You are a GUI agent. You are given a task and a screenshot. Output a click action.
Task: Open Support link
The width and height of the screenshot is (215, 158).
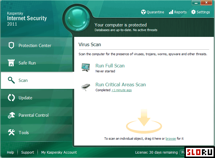click(28, 152)
